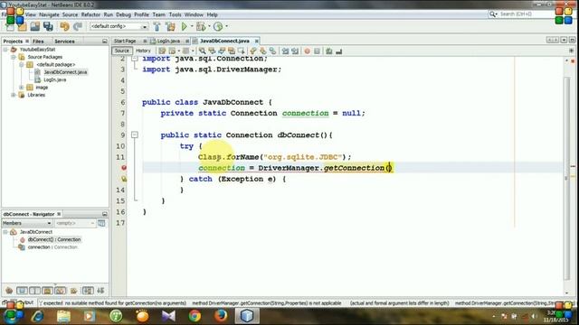Viewport: 579px width, 325px height.
Task: Expand the Libraries node
Action: coord(14,95)
